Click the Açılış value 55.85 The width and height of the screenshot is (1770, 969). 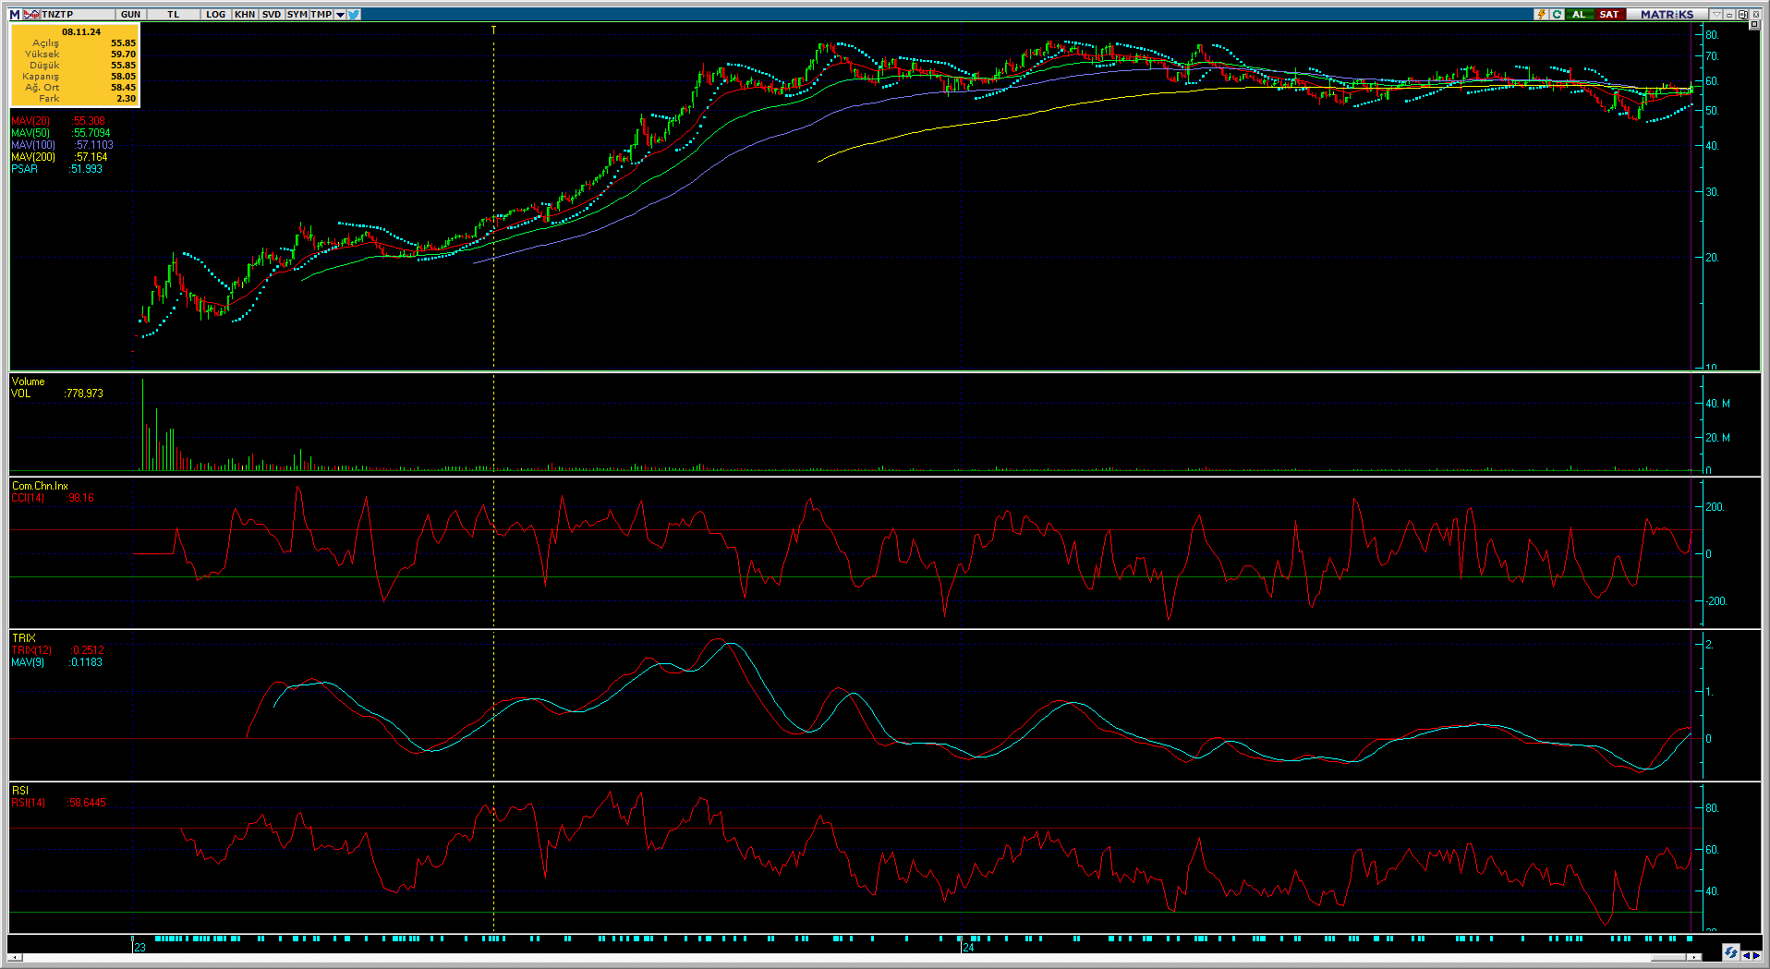[123, 43]
